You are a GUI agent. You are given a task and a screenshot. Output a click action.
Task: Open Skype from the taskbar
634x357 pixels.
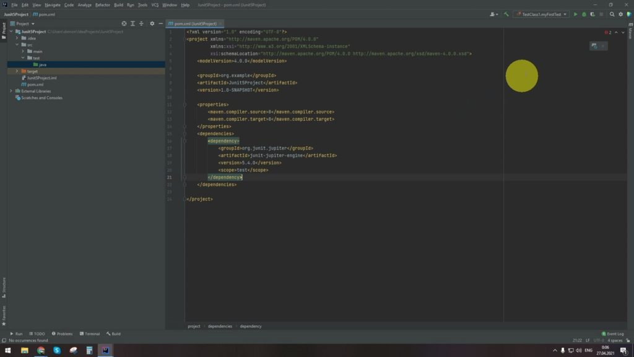(57, 351)
